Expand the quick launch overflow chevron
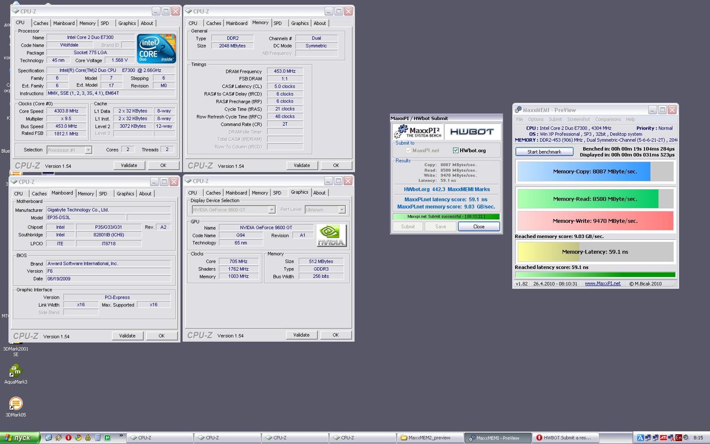The width and height of the screenshot is (710, 444). [121, 436]
